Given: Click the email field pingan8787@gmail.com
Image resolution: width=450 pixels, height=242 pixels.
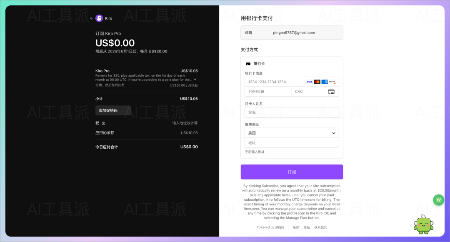Looking at the screenshot, I should point(292,32).
